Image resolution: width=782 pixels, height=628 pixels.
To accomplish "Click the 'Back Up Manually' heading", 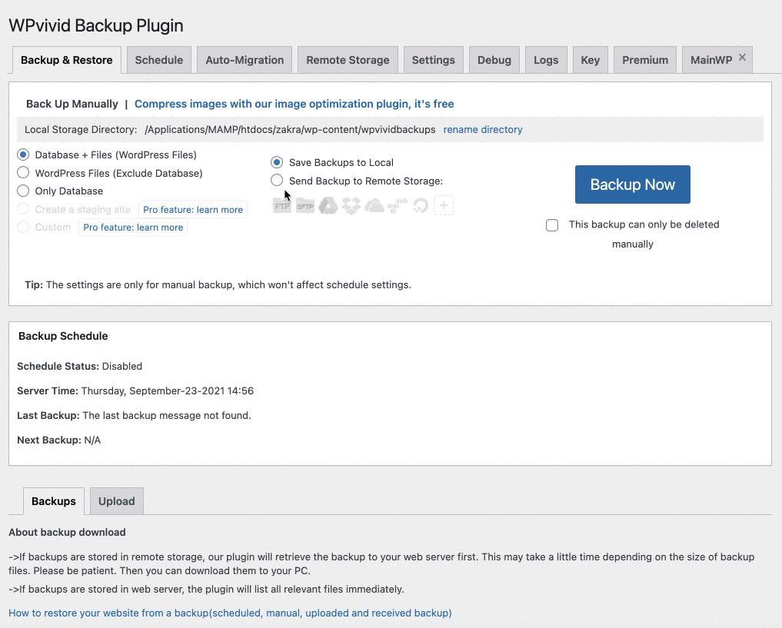I will click(72, 104).
